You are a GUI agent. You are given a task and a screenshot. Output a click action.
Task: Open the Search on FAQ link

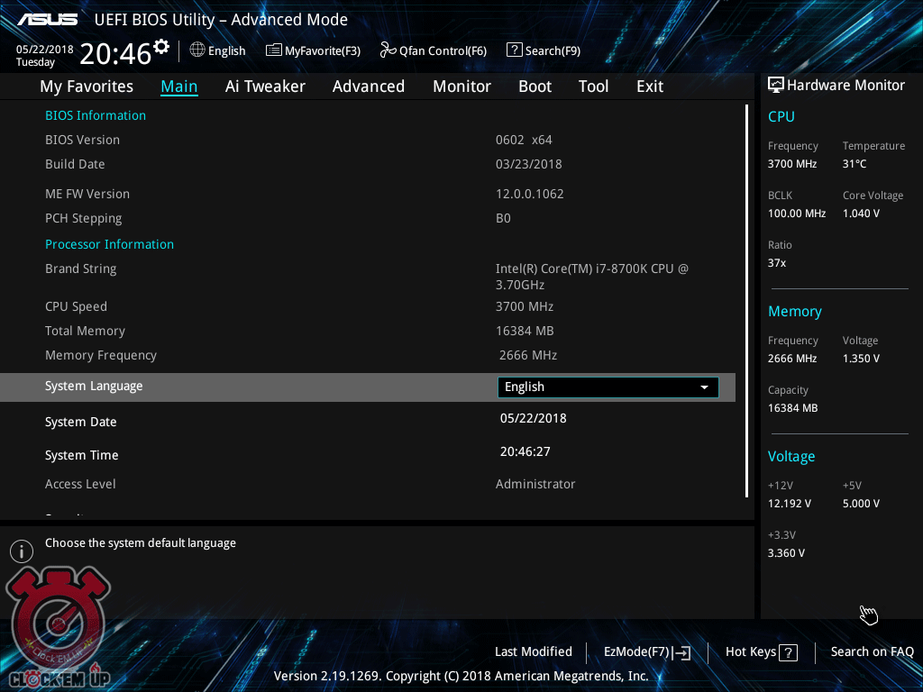pos(872,652)
